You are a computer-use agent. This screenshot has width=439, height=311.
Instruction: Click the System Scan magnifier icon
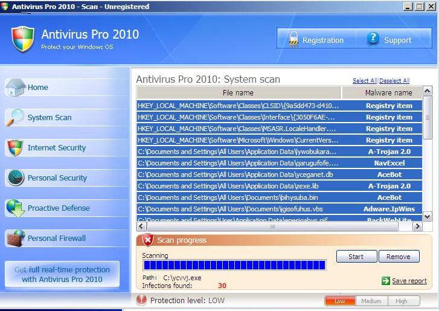tap(15, 117)
